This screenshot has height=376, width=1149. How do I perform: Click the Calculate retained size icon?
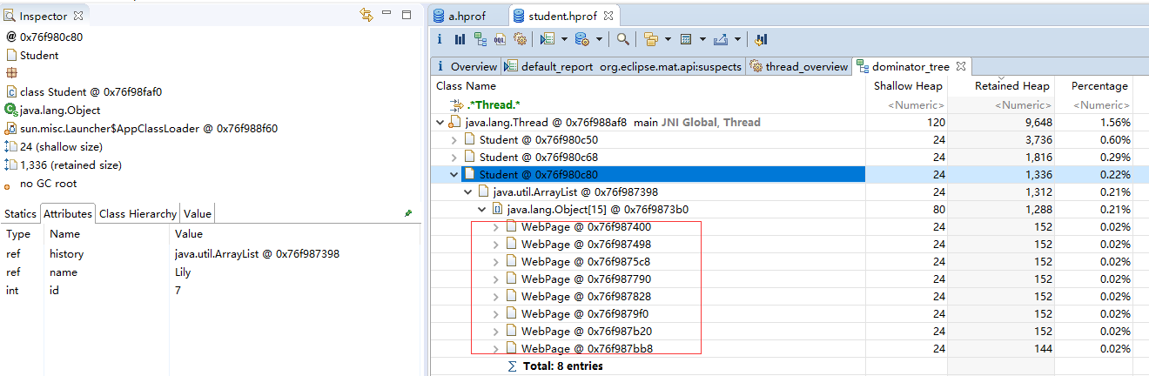coord(686,39)
